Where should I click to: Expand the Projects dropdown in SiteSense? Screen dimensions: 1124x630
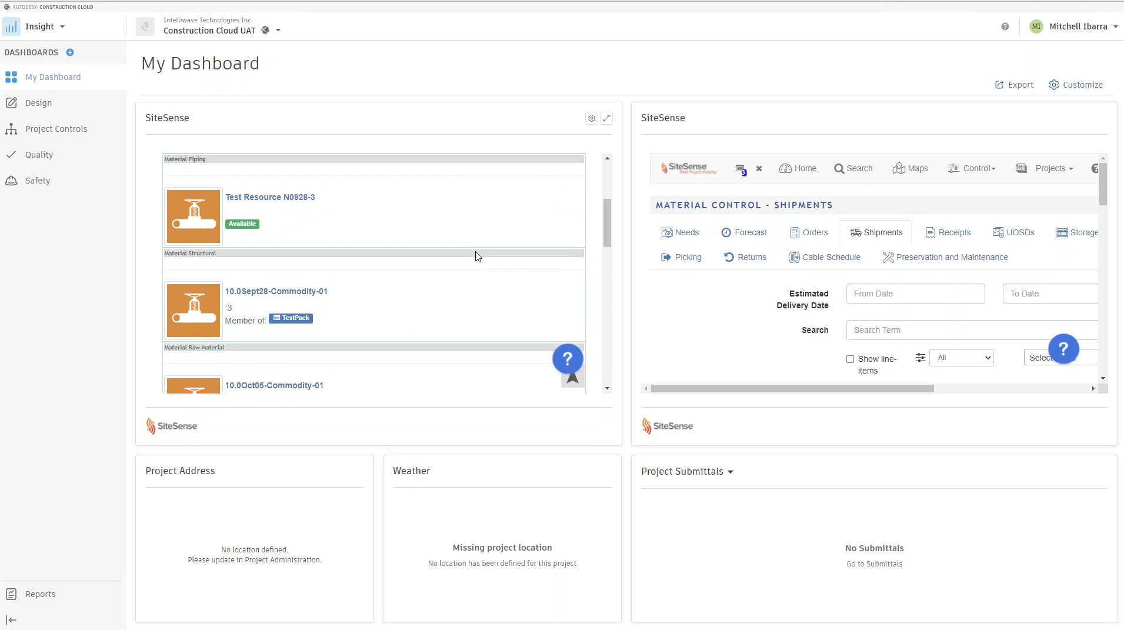tap(1045, 168)
